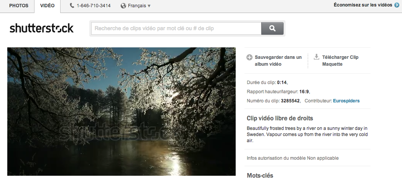The height and width of the screenshot is (183, 402).
Task: Select the VIDÉO tab
Action: click(x=47, y=6)
